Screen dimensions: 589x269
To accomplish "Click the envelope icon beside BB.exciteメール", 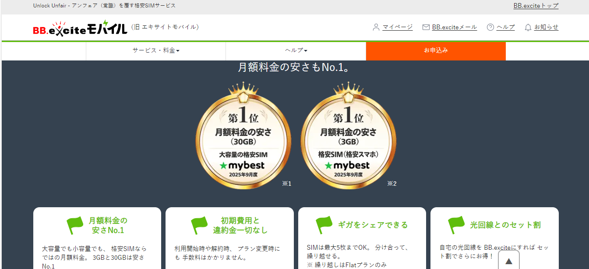I will pos(426,27).
